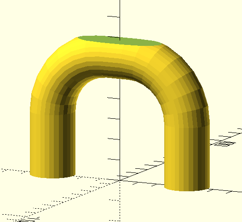Click the green flat top face of the arch

(x=120, y=41)
